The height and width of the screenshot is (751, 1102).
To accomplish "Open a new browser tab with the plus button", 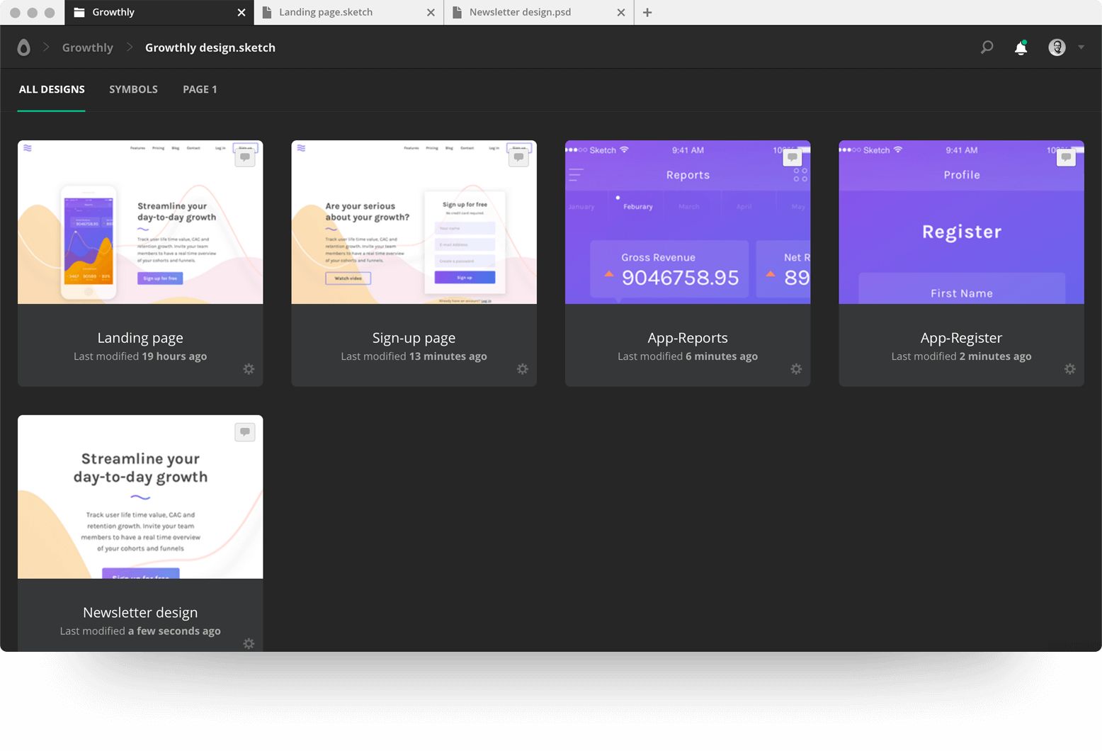I will pyautogui.click(x=647, y=12).
